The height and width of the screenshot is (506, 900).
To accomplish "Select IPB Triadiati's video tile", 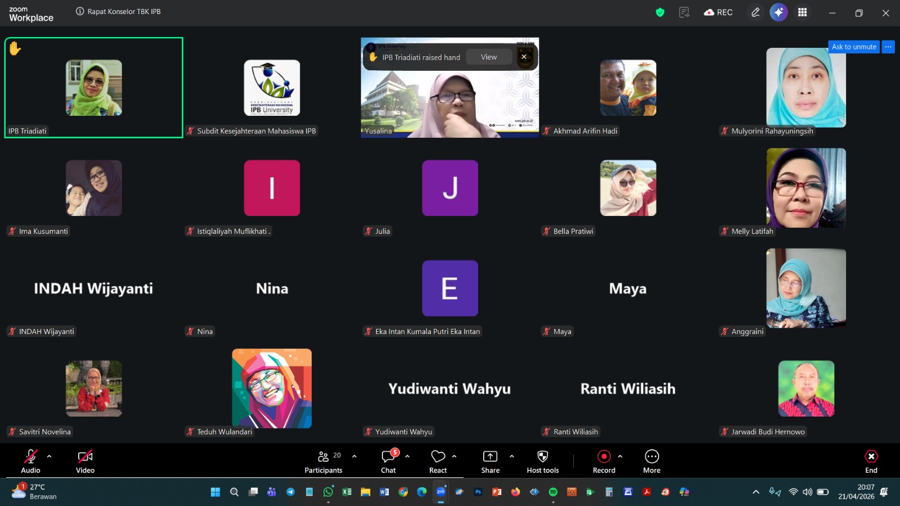I will coord(94,88).
